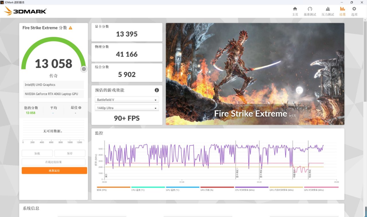Toggle the CPU 温度 legend series
The height and width of the screenshot is (217, 367).
(x=148, y=189)
